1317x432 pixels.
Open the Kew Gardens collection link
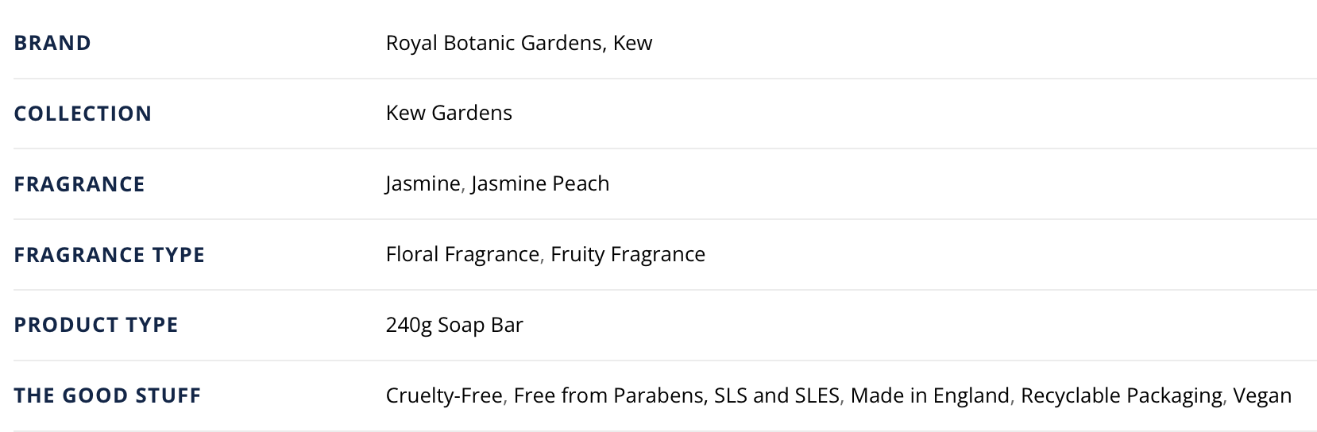point(449,113)
